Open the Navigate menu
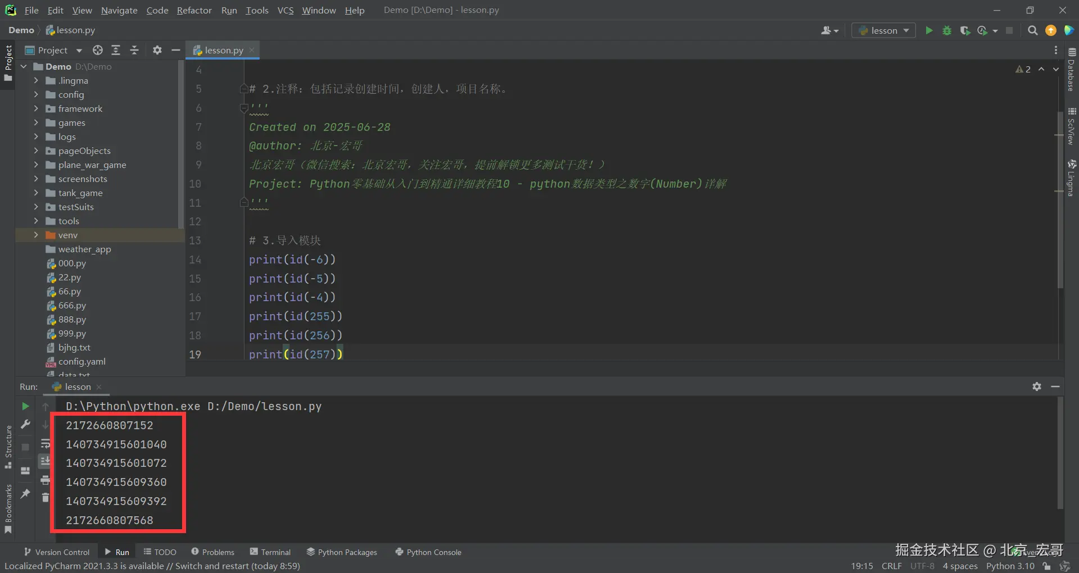1079x573 pixels. (x=119, y=10)
